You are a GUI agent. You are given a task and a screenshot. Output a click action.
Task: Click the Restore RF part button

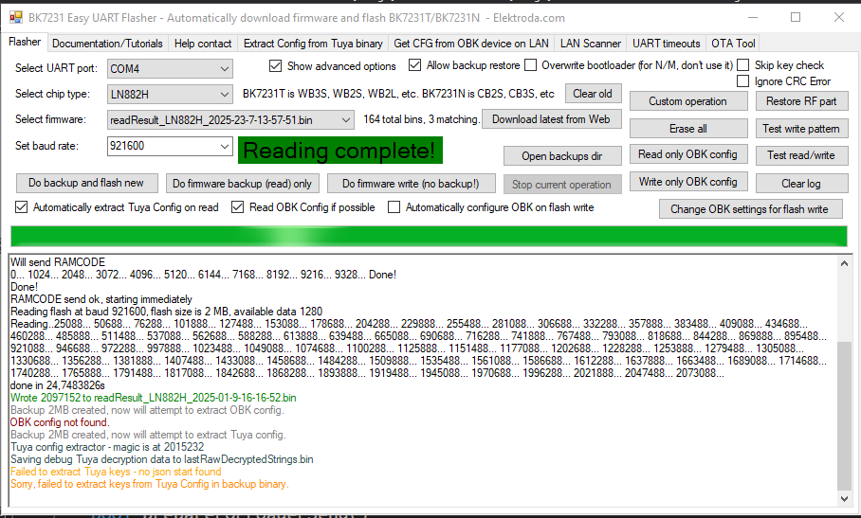801,101
